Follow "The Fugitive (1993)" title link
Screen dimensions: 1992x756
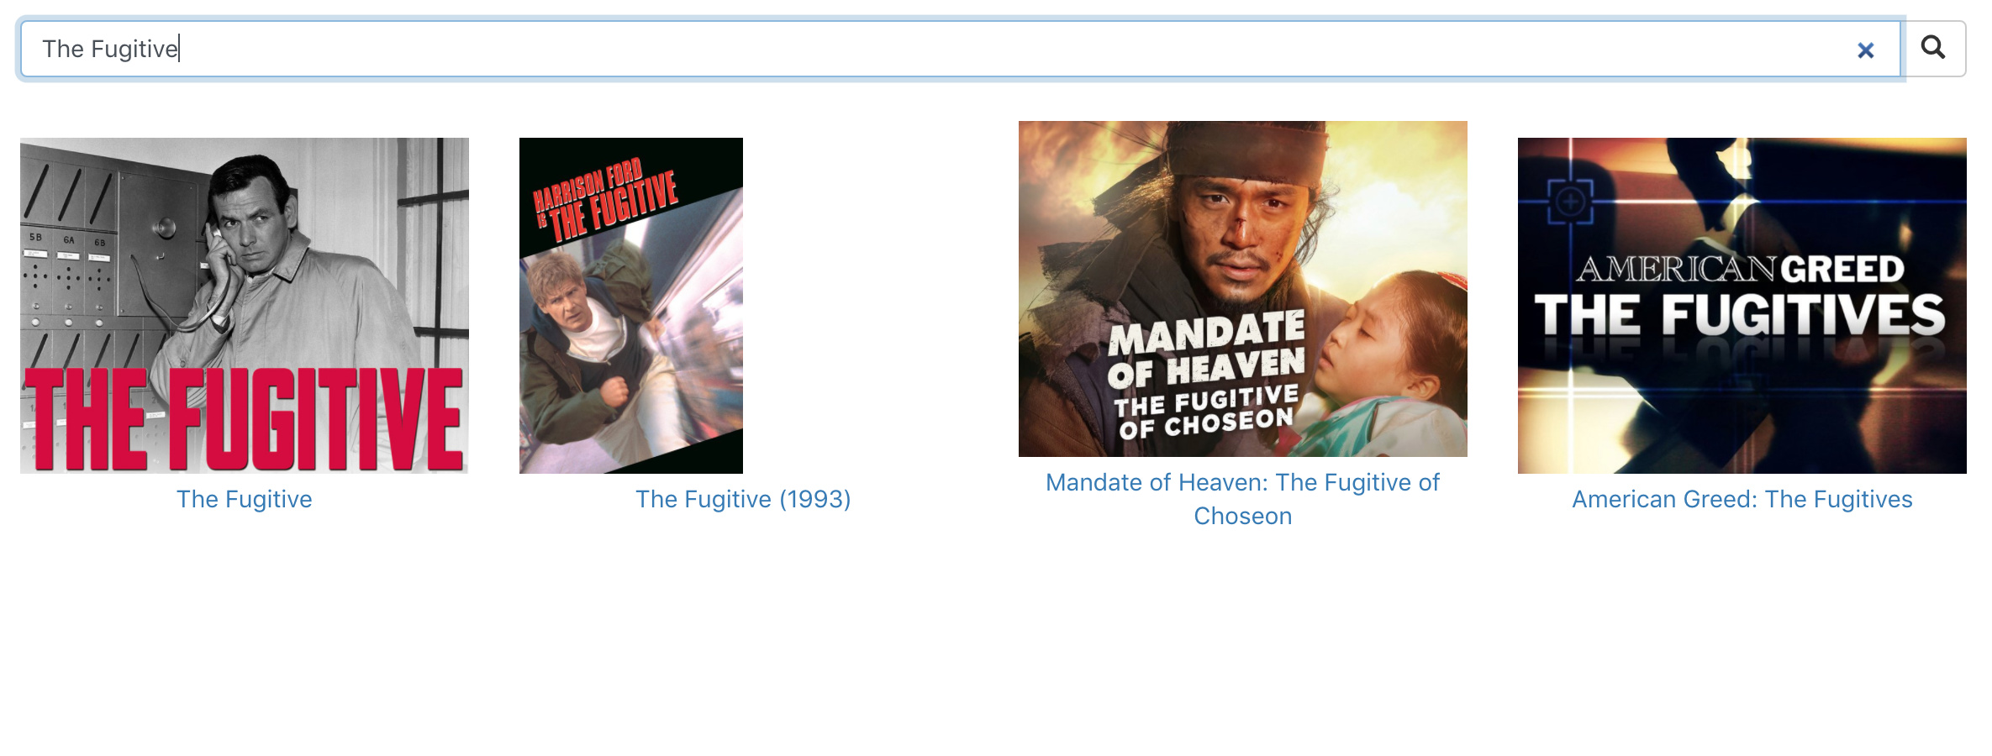(x=743, y=499)
